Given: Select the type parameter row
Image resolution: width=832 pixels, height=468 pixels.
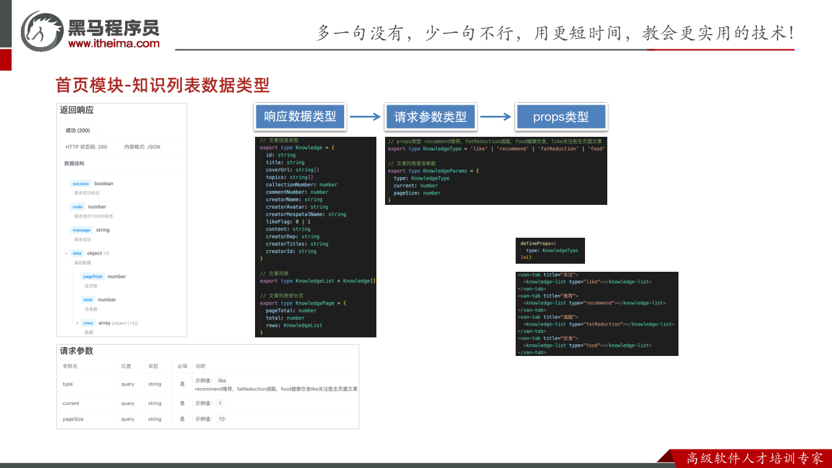Looking at the screenshot, I should [x=208, y=384].
